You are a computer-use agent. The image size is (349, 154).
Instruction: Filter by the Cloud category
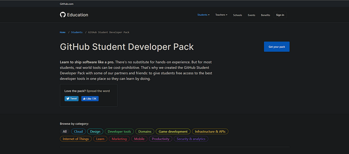coord(78,132)
